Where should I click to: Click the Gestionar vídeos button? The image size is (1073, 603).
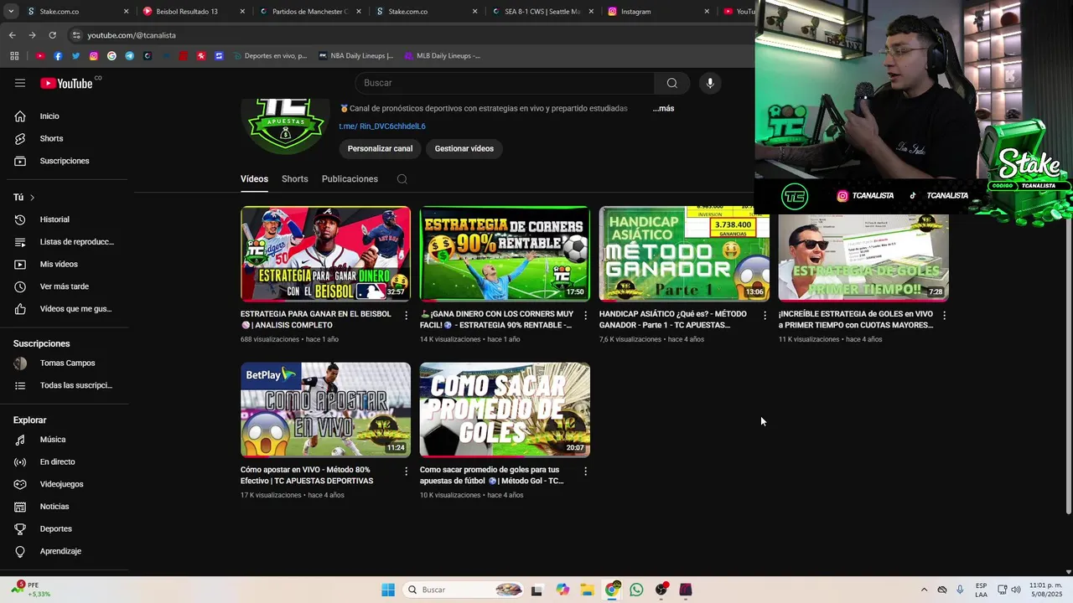tap(464, 149)
